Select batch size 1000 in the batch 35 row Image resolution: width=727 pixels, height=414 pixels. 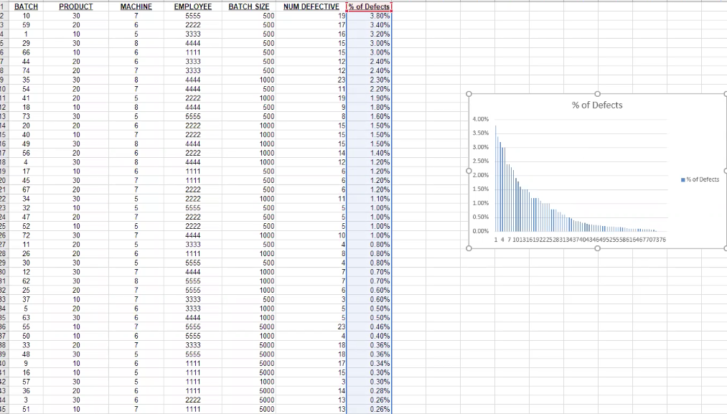click(x=249, y=80)
